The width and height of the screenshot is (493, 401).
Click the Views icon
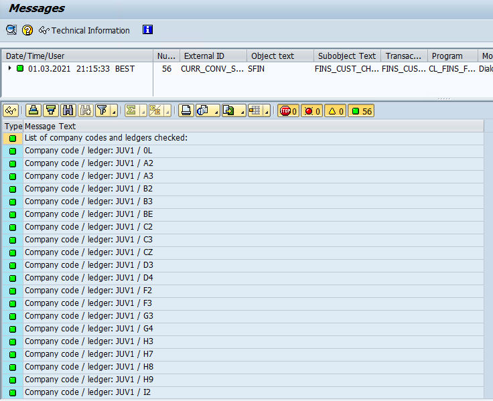pyautogui.click(x=203, y=110)
